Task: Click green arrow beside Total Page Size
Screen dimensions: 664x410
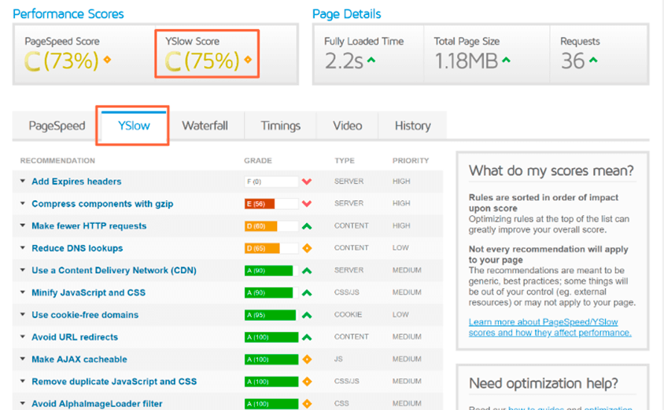Action: [506, 60]
